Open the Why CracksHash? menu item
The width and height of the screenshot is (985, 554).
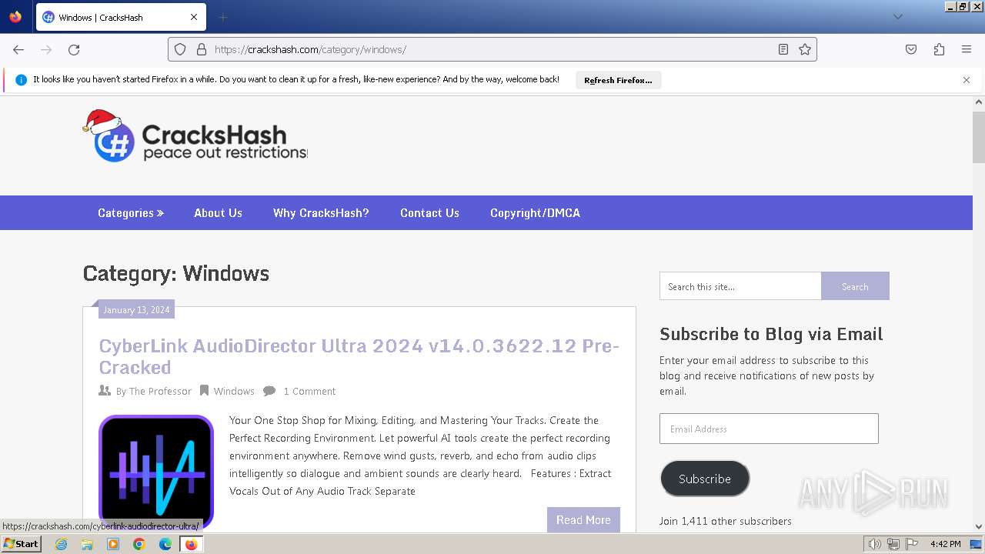point(321,213)
